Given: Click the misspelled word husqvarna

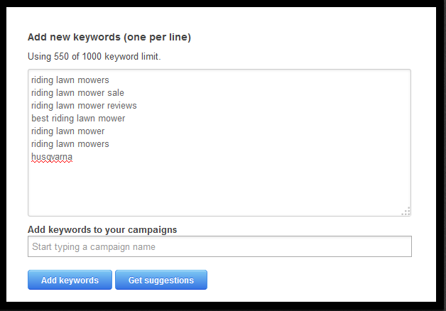Looking at the screenshot, I should click(52, 157).
